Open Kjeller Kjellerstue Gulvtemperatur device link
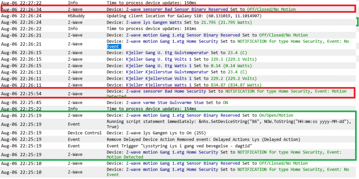Image resolution: width=359 pixels, height=179 pixels. tap(167, 72)
